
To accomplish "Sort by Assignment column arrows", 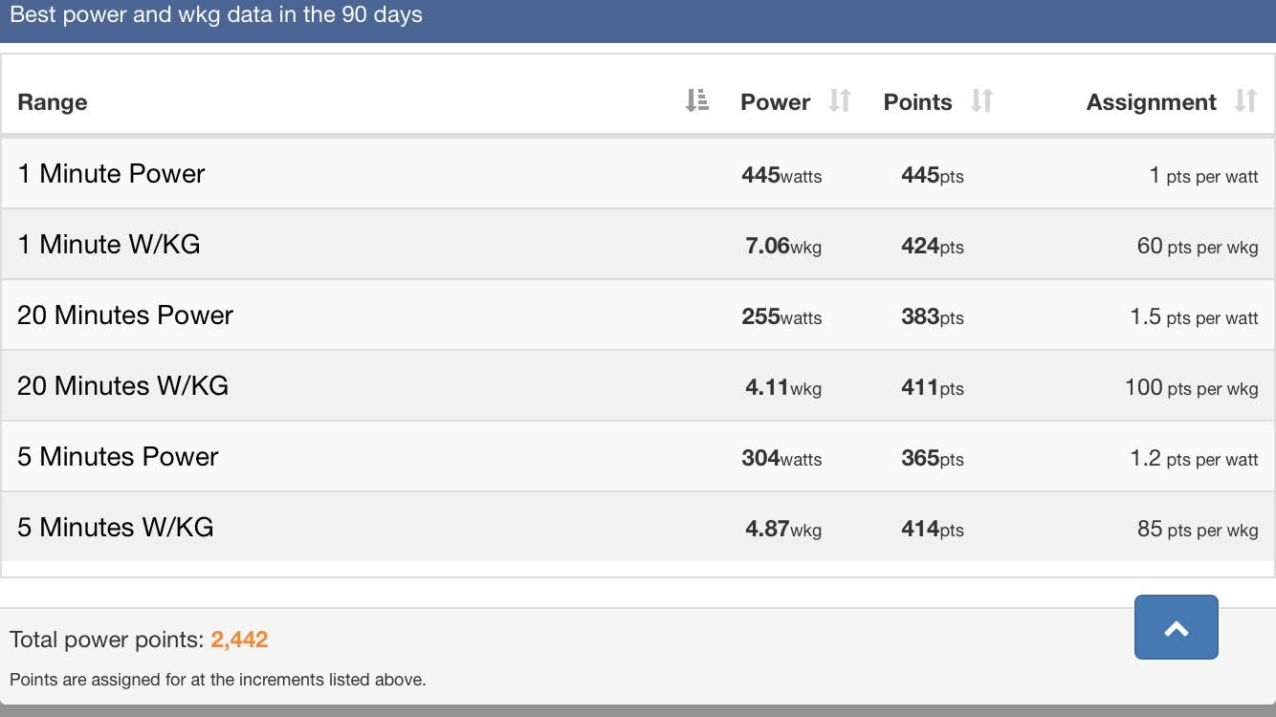I will pos(1245,100).
